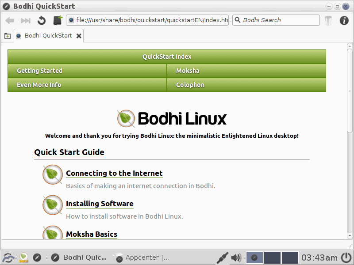This screenshot has height=265, width=354.
Task: Launch the web browser launcher in the panel
Action: pos(37,257)
